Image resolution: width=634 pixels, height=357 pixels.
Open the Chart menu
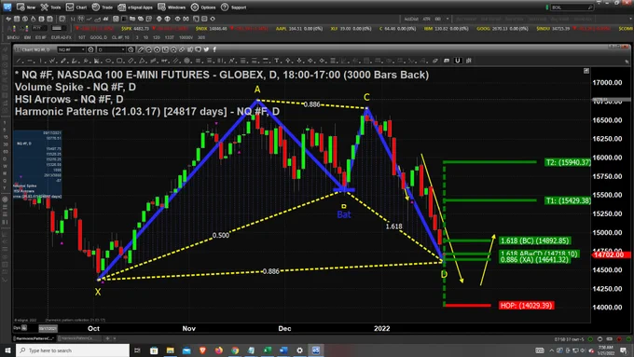pyautogui.click(x=76, y=7)
